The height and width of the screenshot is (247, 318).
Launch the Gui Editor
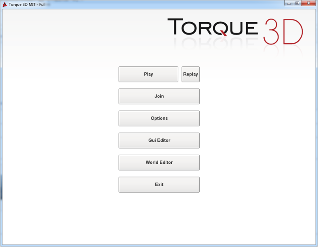point(159,140)
